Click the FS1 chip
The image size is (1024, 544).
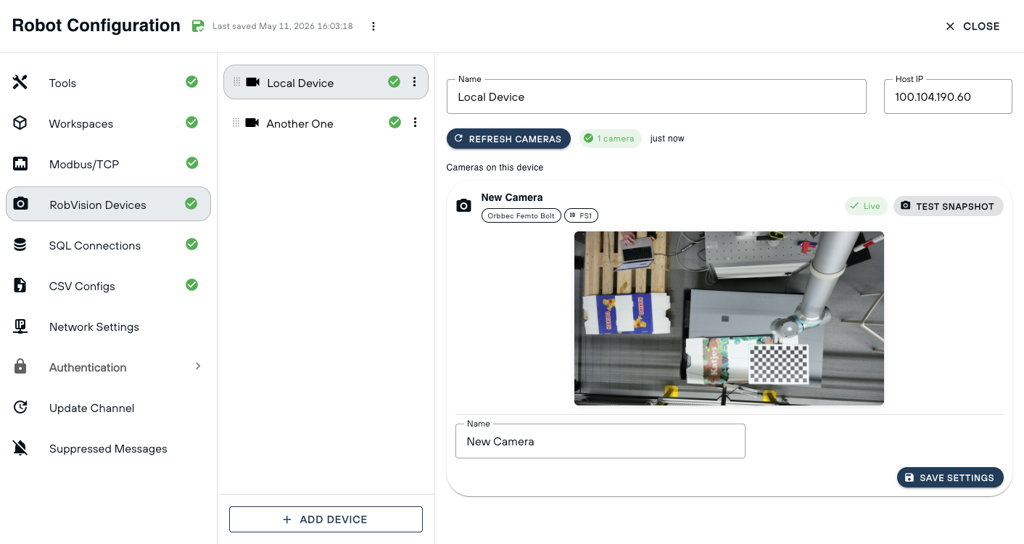click(x=581, y=215)
